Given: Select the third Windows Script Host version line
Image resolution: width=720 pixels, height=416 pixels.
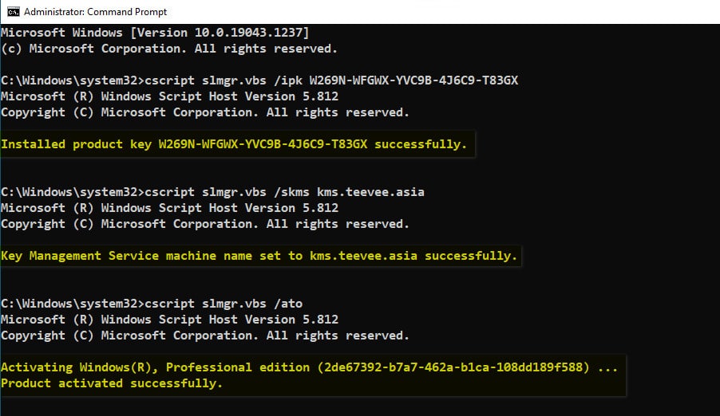Looking at the screenshot, I should [170, 320].
